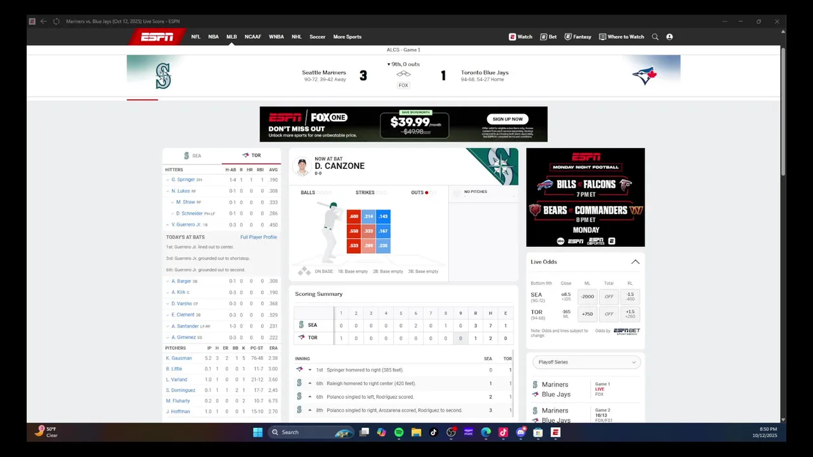
Task: Click the browser back arrow
Action: coord(43,21)
